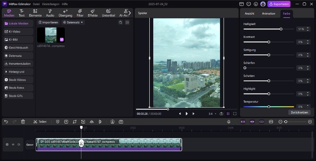Expand the Hintergrund category

tap(18, 72)
